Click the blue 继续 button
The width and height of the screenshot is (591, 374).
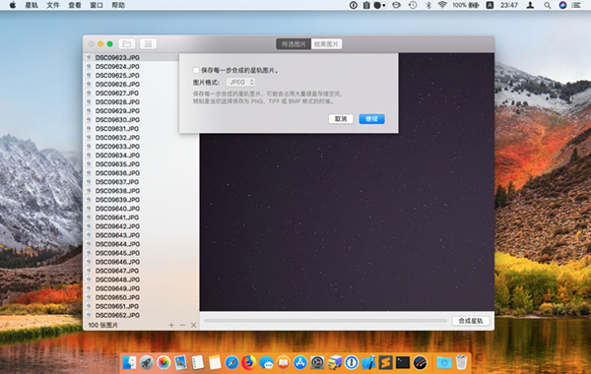tap(371, 119)
